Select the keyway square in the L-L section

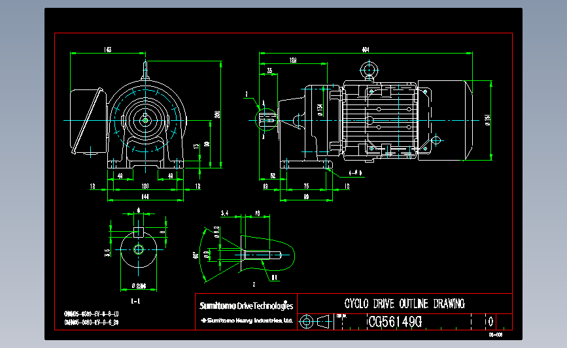[139, 232]
